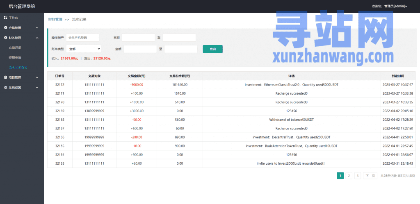
Task: Select the highlighted 流水记录 submenu item
Action: [x=18, y=68]
